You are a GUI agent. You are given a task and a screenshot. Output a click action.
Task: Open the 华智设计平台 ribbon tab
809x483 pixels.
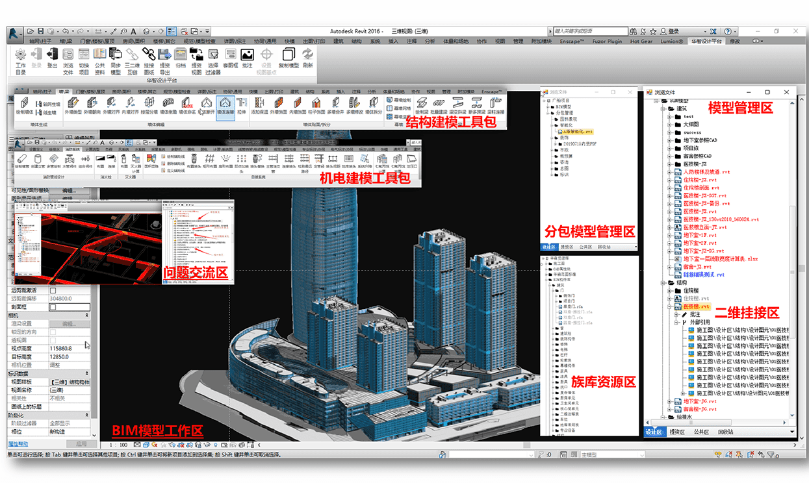pos(706,41)
